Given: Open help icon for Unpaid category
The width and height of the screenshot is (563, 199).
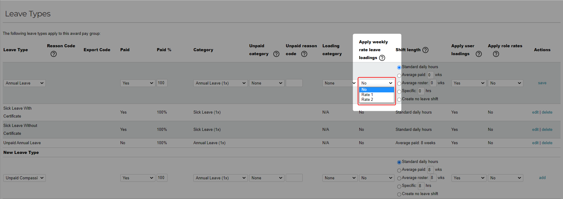Looking at the screenshot, I should 276,54.
